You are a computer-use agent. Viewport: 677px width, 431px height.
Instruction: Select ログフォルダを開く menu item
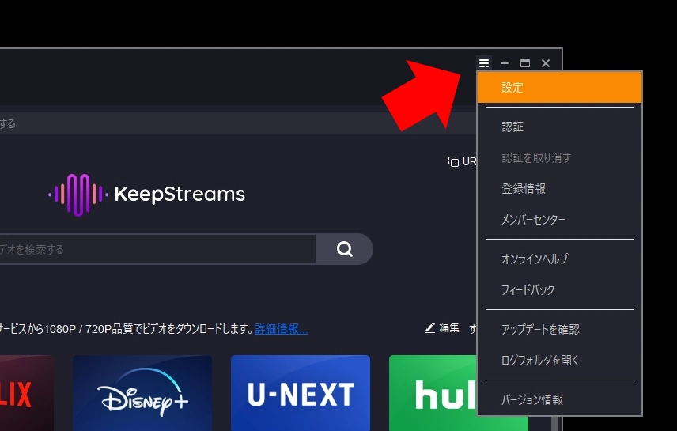point(540,360)
